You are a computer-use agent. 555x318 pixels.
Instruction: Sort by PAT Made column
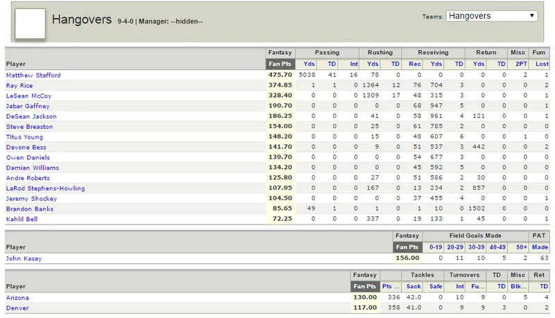[540, 247]
